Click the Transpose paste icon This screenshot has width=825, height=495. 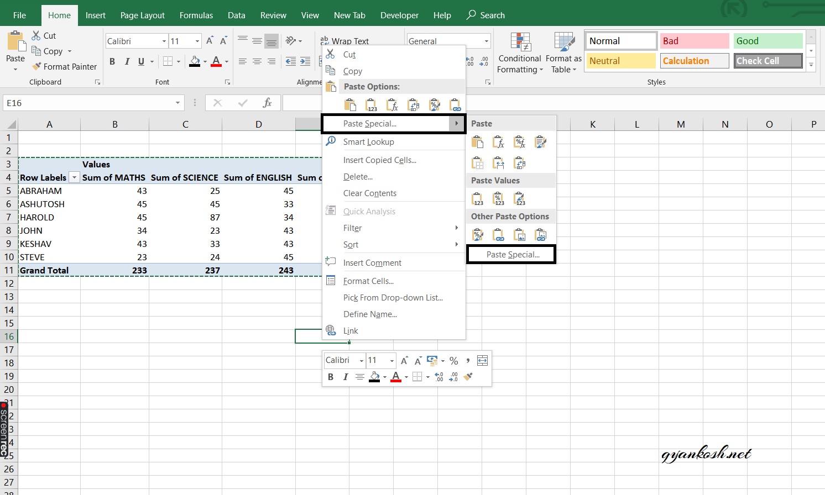519,162
